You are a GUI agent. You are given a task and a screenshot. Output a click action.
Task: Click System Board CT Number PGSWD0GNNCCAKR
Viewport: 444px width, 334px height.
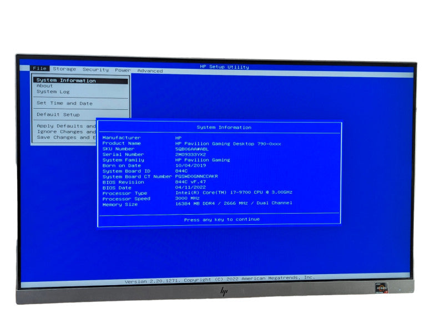click(x=196, y=176)
